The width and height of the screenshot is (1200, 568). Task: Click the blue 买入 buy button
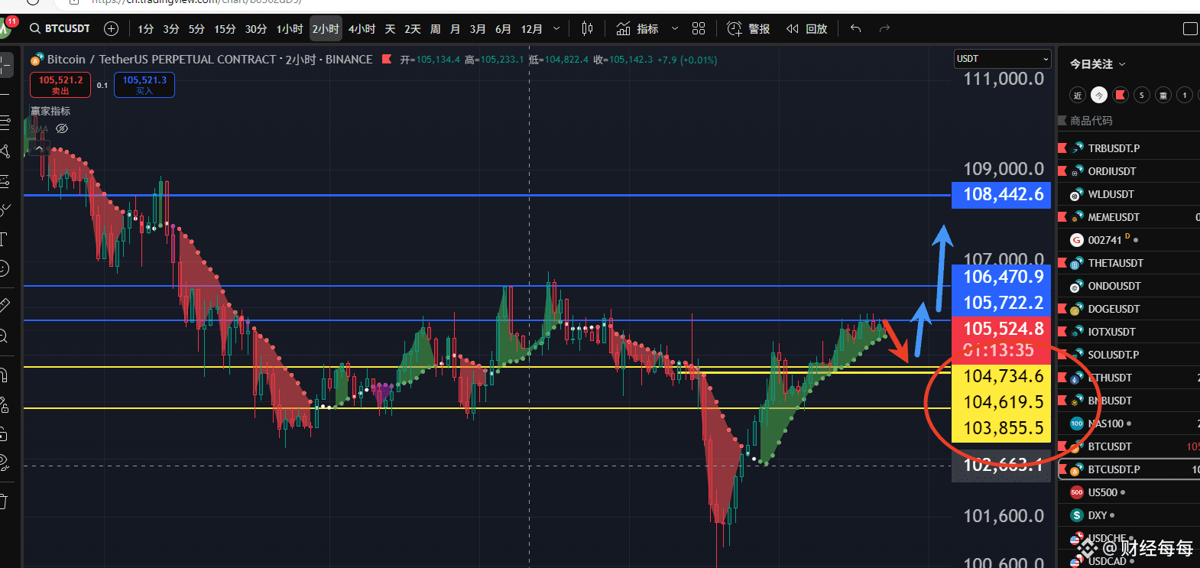pos(144,84)
